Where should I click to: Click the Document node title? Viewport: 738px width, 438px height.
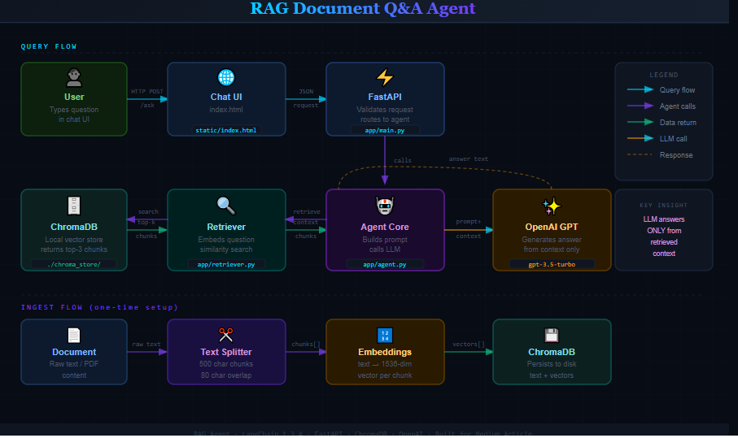[x=74, y=352]
